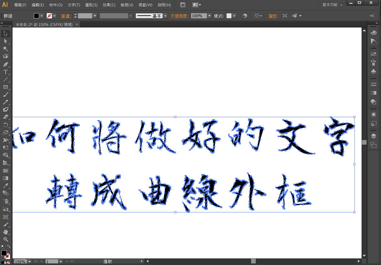Click the Isolate Selected Object icon
381x265 pixels.
[285, 16]
